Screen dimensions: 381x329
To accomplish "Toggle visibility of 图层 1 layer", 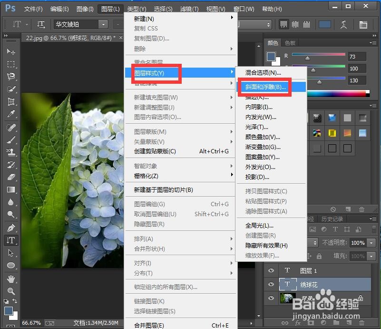I will 271,270.
